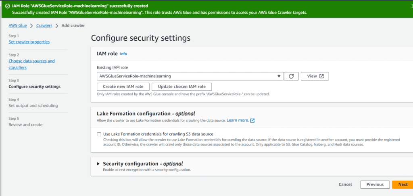Go to AWS Glue in the breadcrumb

point(18,25)
